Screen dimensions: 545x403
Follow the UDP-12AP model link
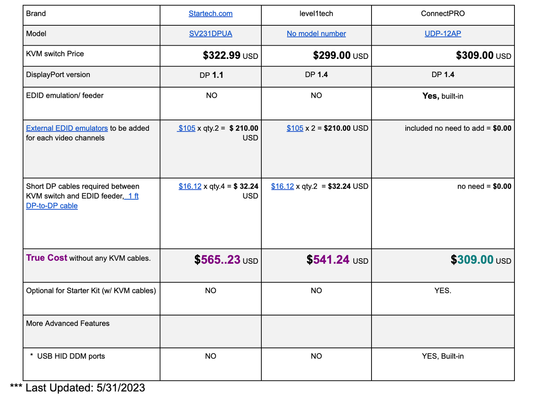tap(443, 34)
